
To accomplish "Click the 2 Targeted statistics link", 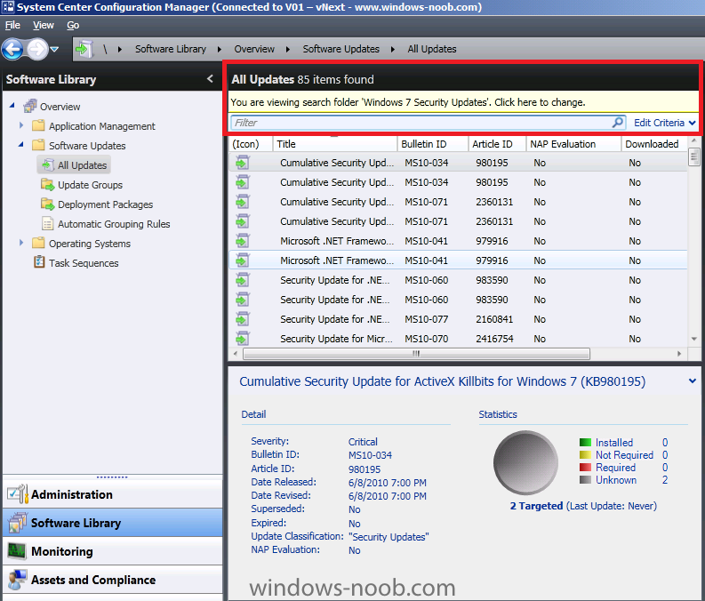I will click(536, 506).
